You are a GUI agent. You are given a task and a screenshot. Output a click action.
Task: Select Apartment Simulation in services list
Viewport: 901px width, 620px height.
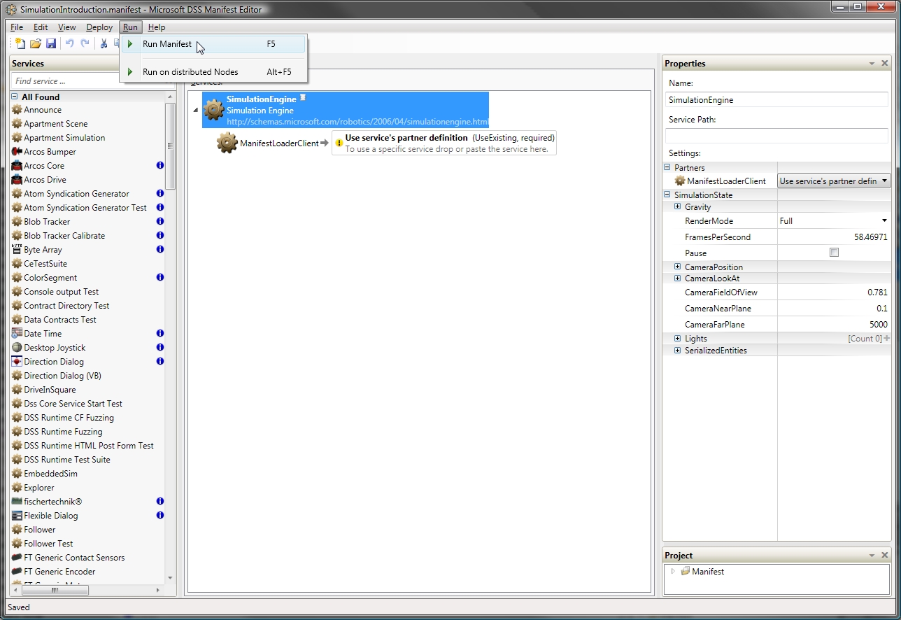click(64, 138)
